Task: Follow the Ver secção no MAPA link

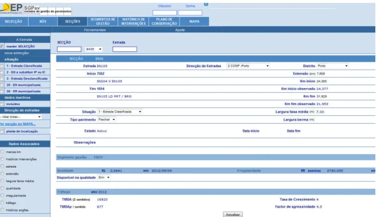Action: coord(18,124)
